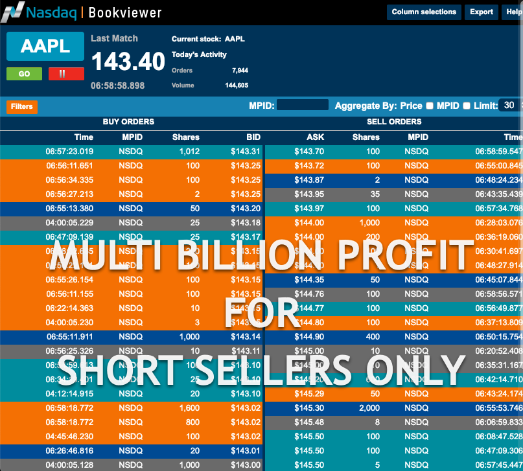This screenshot has width=523, height=471.
Task: Select buy order time 06:55:11.911
Action: [69, 337]
